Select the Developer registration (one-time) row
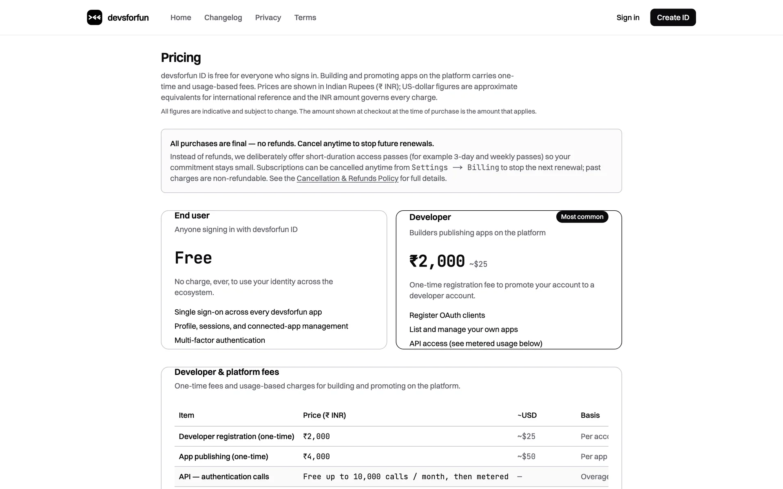The height and width of the screenshot is (489, 783). point(391,436)
